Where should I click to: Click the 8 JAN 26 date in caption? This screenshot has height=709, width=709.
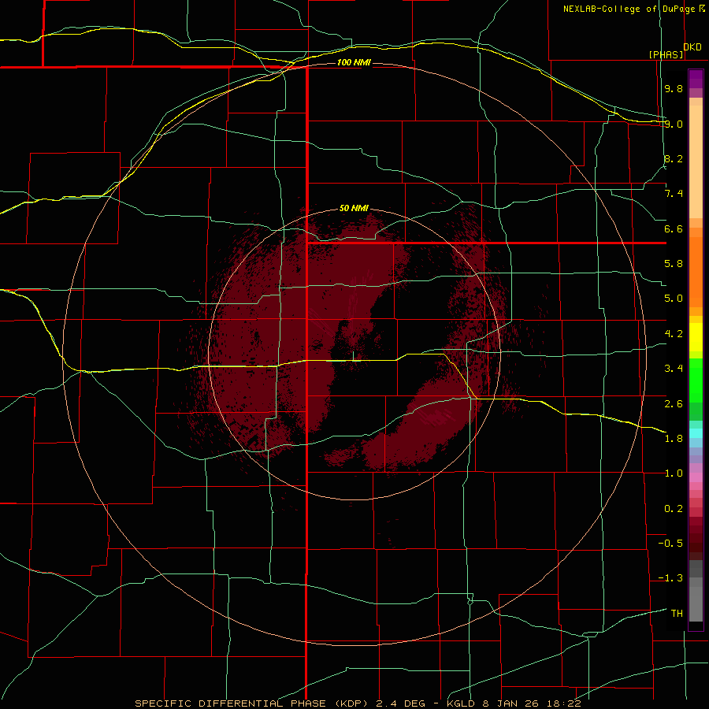click(513, 703)
